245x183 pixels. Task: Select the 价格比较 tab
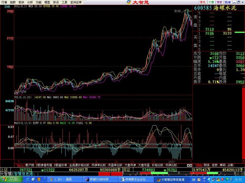tap(157, 165)
